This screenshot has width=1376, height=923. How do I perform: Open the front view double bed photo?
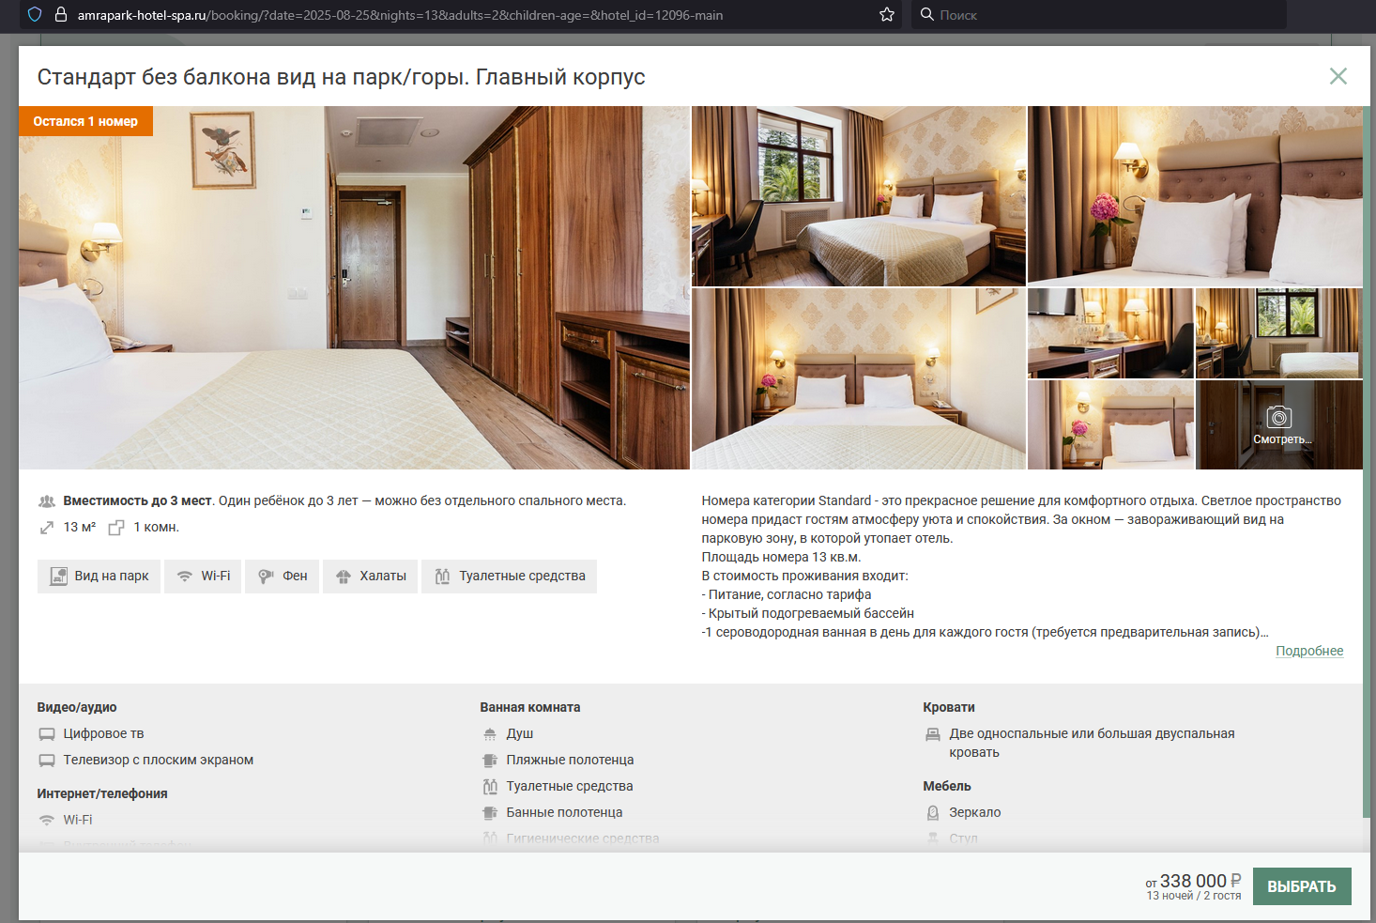click(x=859, y=378)
